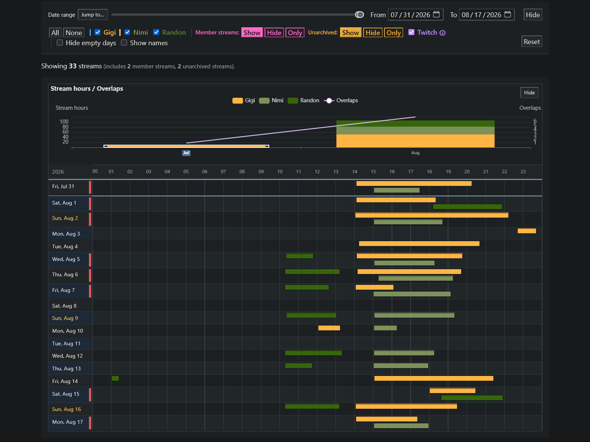
Task: Toggle the Gigi legend color swatch
Action: tap(238, 100)
